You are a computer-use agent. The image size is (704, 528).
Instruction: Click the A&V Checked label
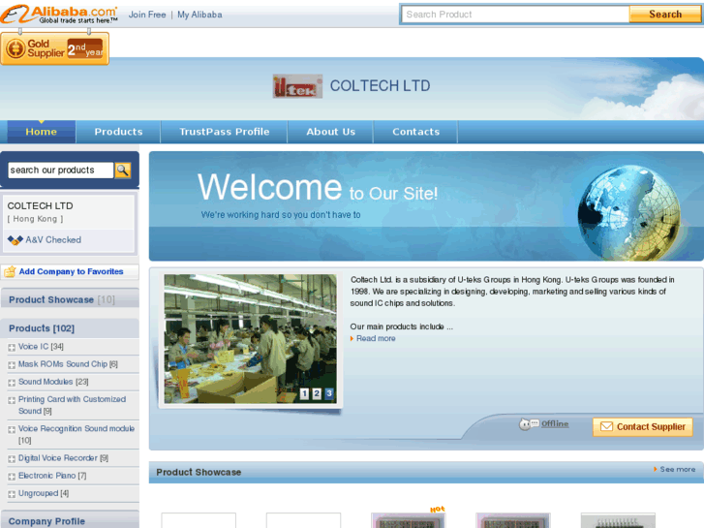53,240
